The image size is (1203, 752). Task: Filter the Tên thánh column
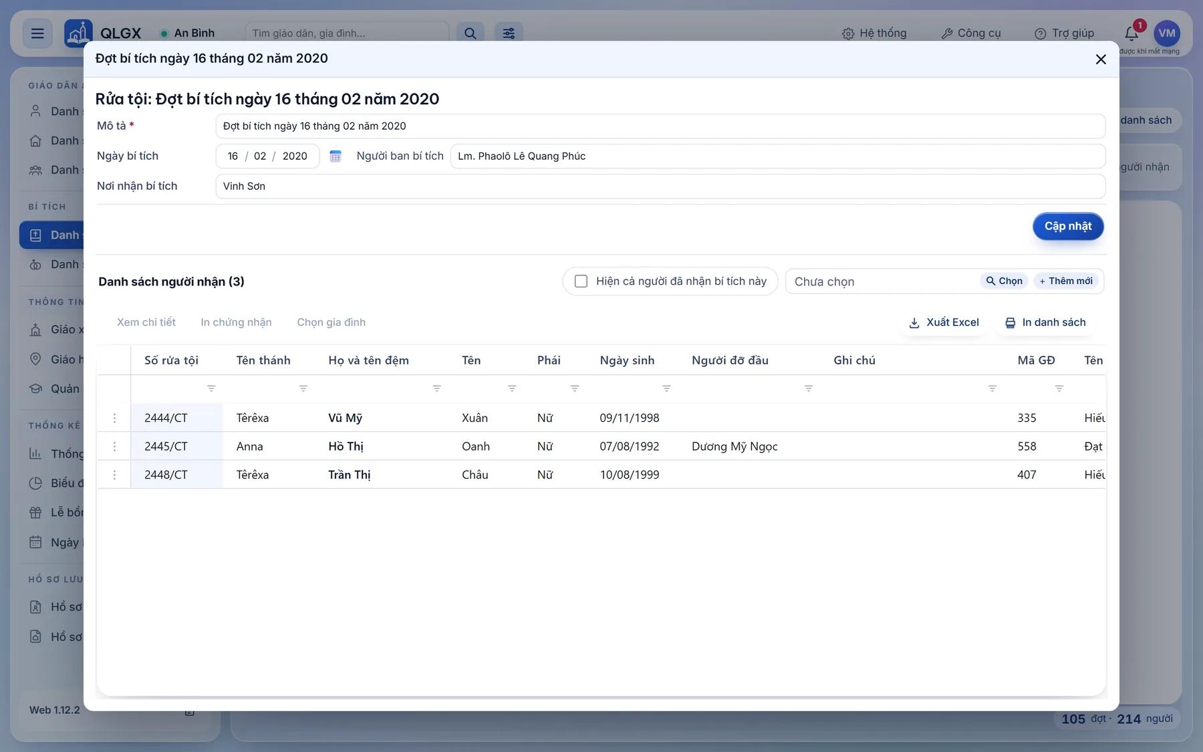click(303, 388)
